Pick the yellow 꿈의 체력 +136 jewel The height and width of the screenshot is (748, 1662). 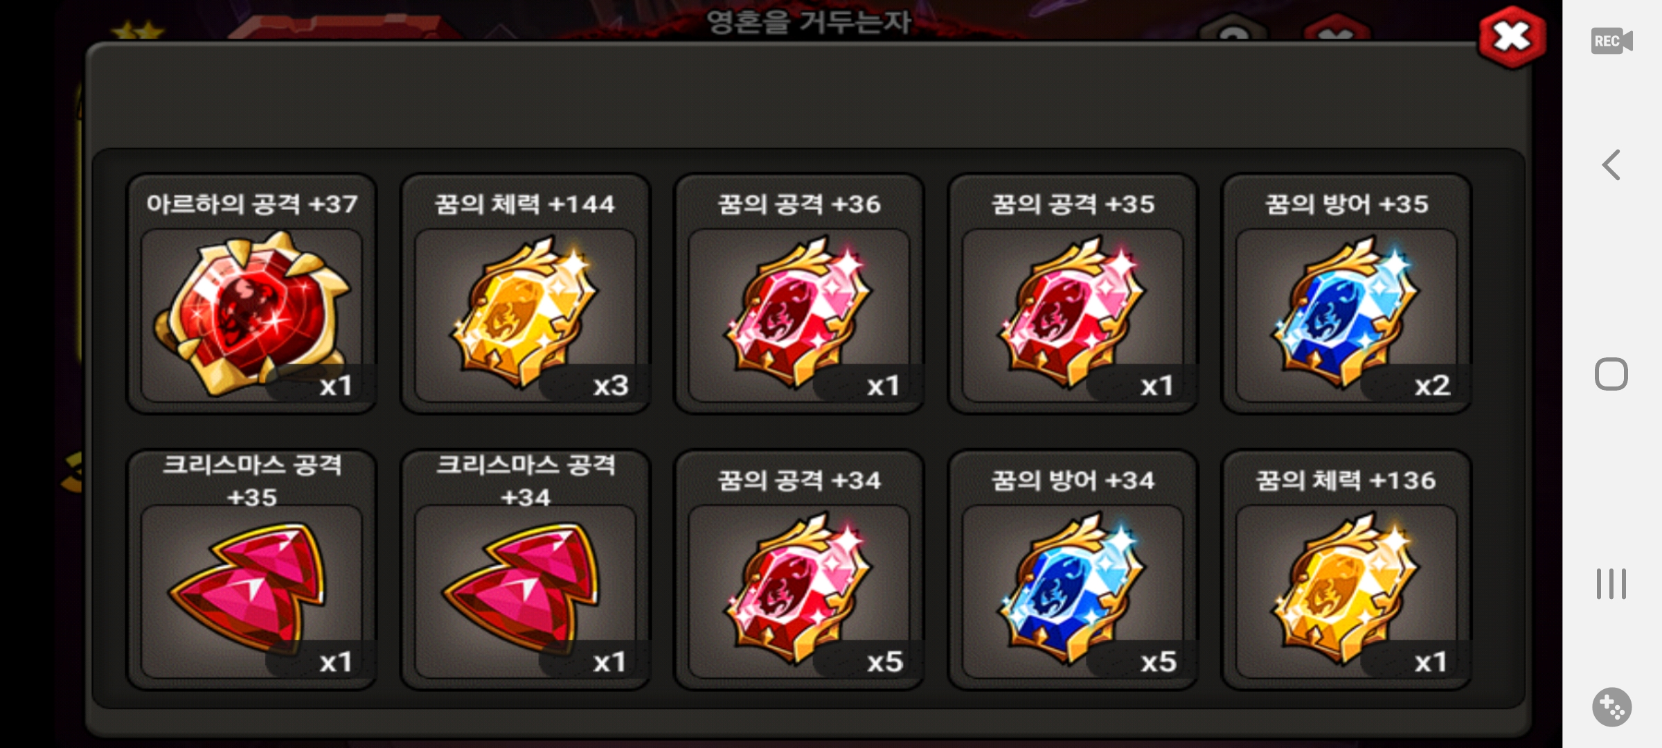[1346, 591]
